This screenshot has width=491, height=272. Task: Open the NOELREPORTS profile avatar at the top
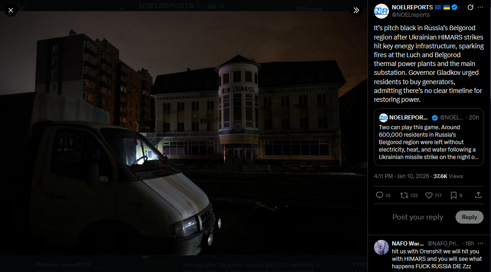(x=381, y=11)
